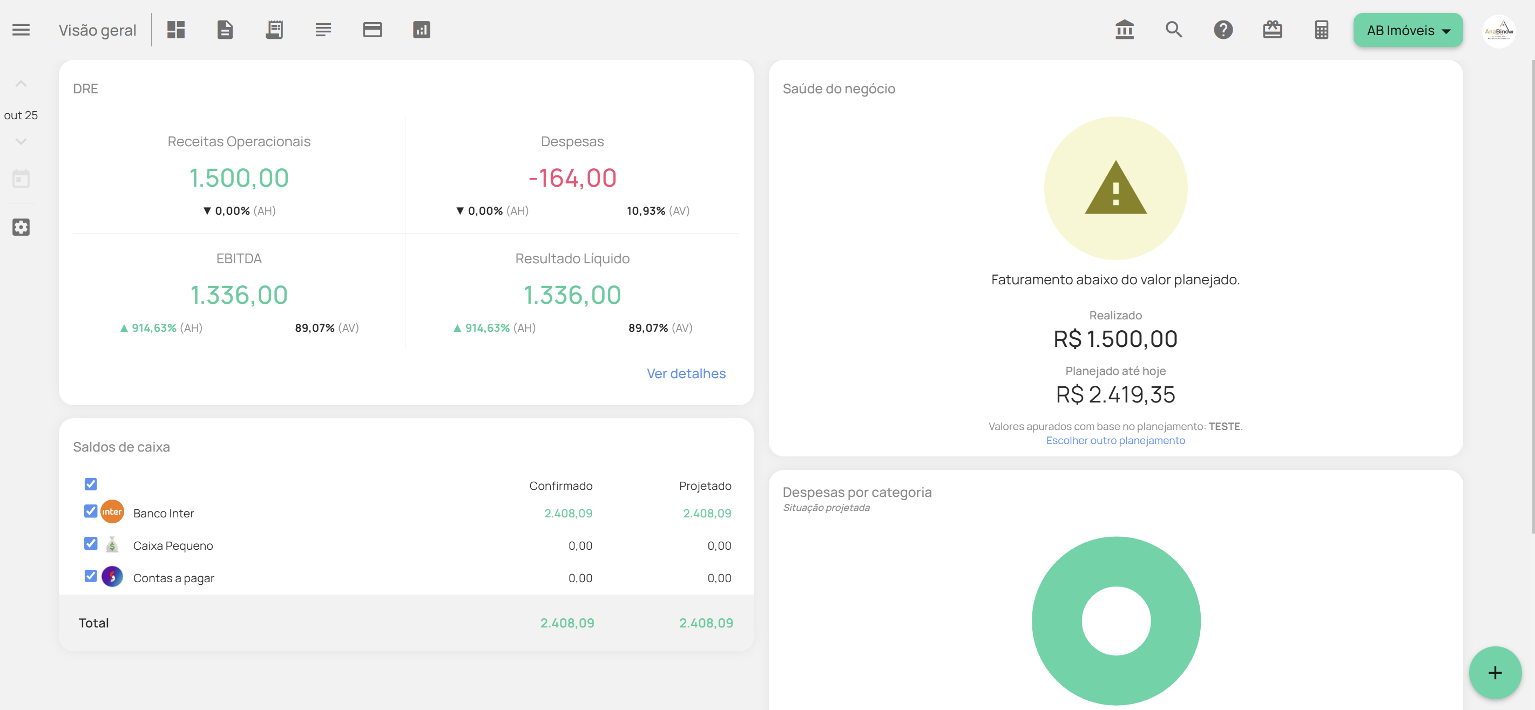Open the bar chart reports icon
This screenshot has height=710, width=1535.
(x=421, y=30)
